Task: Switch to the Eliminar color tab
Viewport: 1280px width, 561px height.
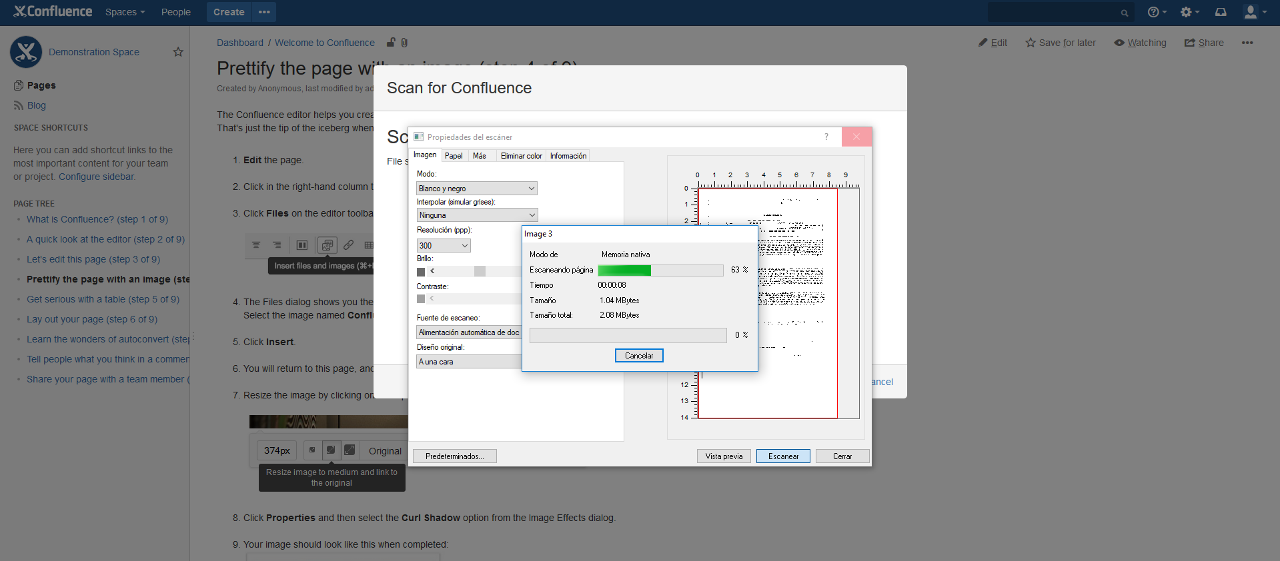Action: point(522,156)
